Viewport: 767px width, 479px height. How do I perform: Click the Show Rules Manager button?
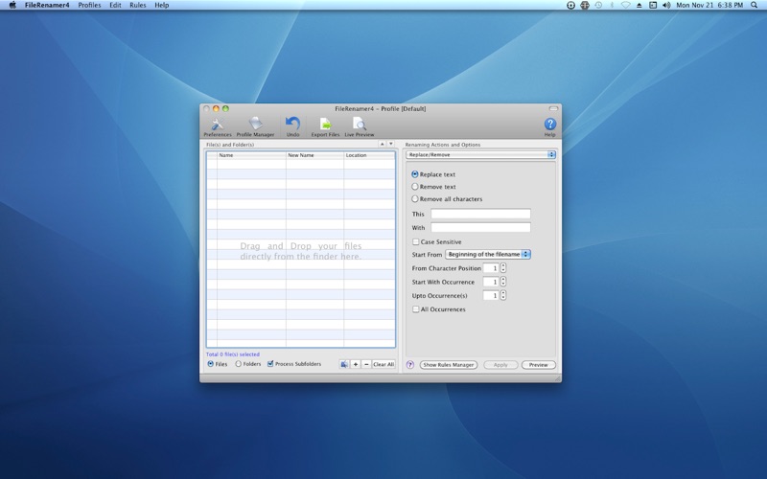pyautogui.click(x=449, y=365)
